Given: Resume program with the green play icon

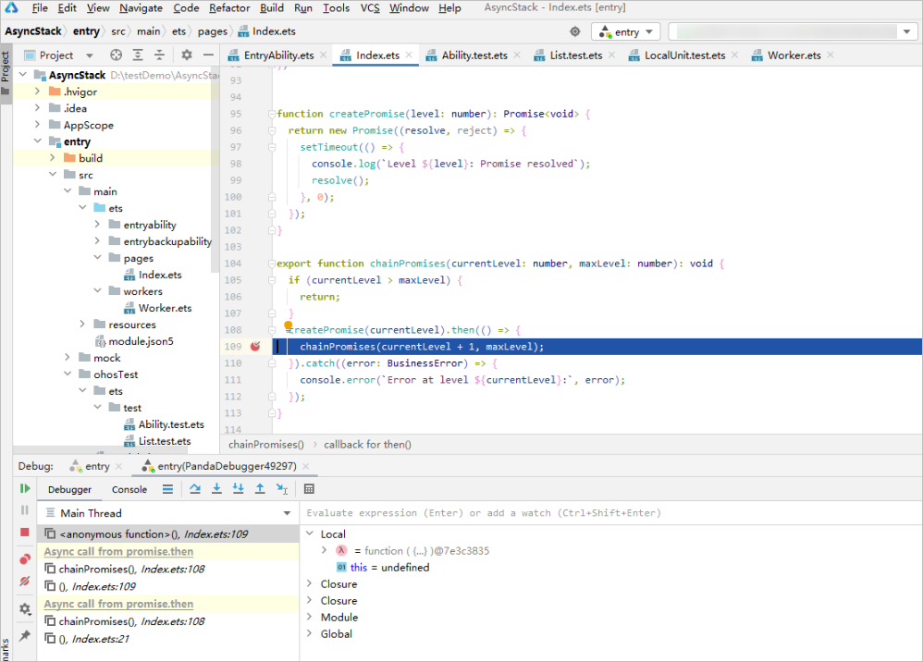Looking at the screenshot, I should (x=25, y=488).
